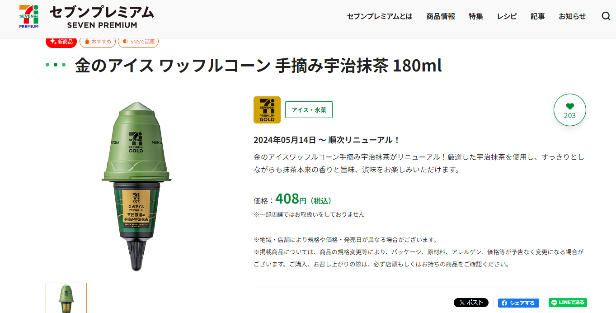This screenshot has height=313, width=616.
Task: Send via LINEで送る button
Action: 568,303
